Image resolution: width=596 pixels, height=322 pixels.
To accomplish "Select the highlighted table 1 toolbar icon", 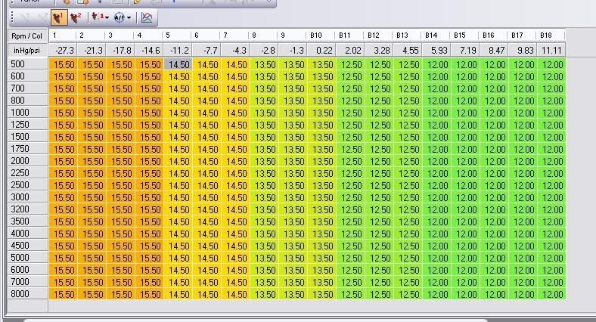I will tap(59, 17).
